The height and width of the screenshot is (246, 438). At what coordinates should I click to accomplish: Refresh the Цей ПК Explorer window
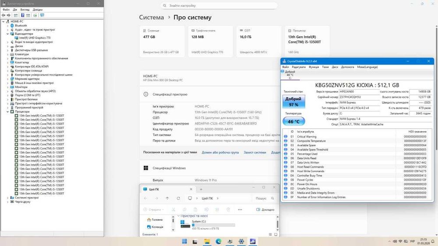[178, 198]
